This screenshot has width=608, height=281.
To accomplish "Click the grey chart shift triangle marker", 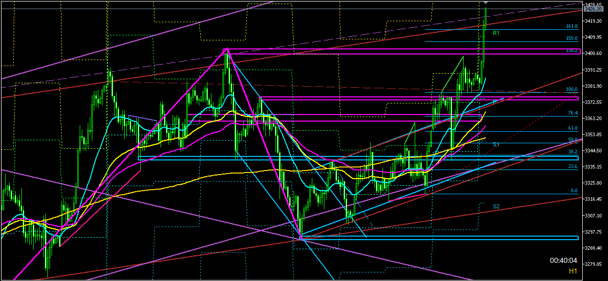I will click(485, 3).
